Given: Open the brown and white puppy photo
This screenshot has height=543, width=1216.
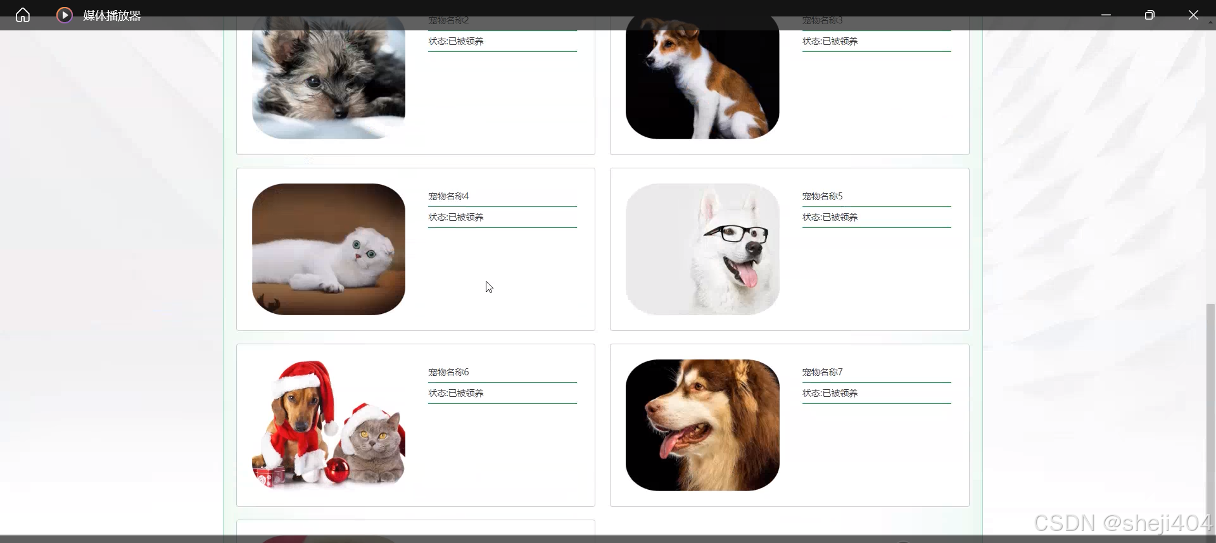Looking at the screenshot, I should (702, 77).
